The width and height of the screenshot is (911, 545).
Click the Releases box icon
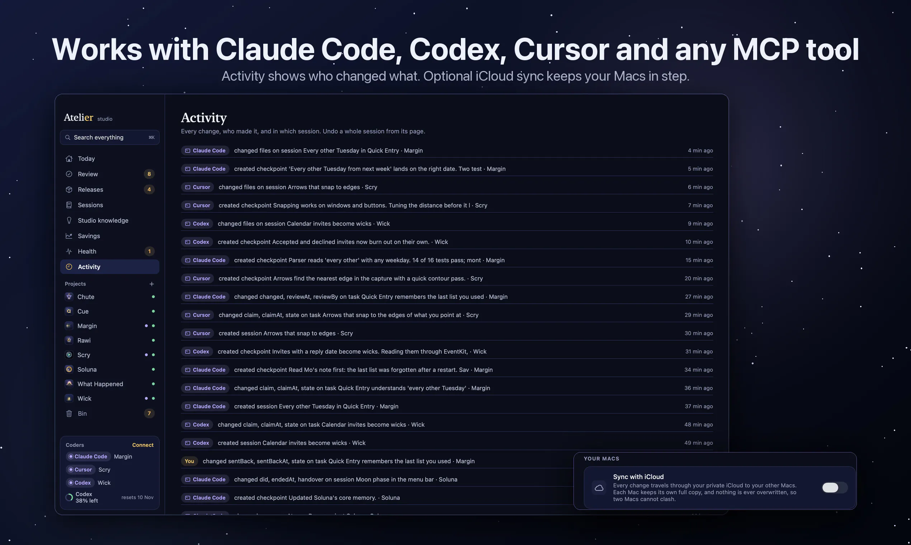tap(69, 190)
